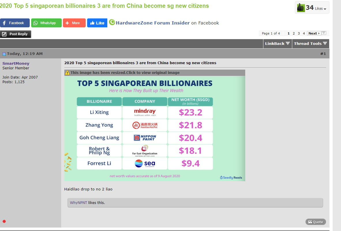This screenshot has width=341, height=231.
Task: Open HardwareZone Forum Insider link
Action: (153, 23)
